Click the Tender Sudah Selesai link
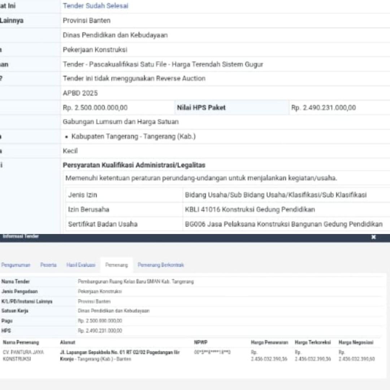Screen dimensions: 390x390 coord(95,6)
